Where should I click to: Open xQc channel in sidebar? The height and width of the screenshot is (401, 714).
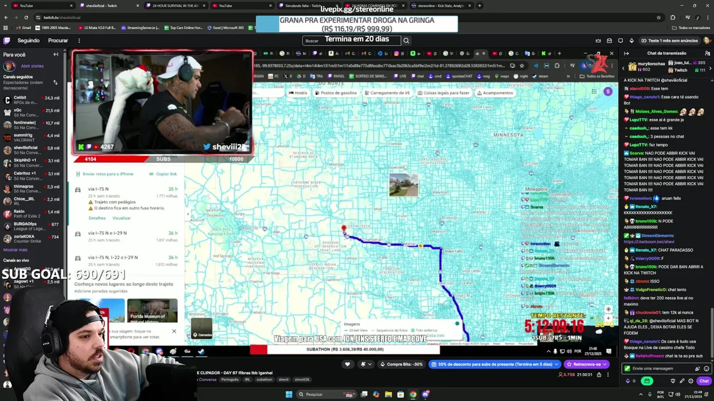coord(31,113)
